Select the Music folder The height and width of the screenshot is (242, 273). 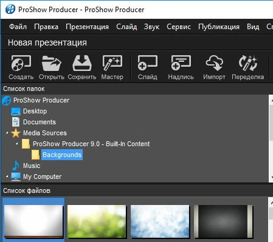pos(32,166)
